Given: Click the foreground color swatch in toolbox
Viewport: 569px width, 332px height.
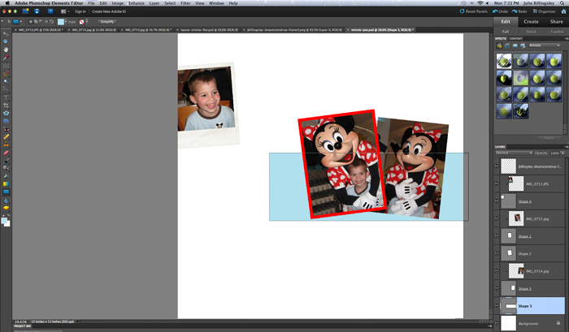Looking at the screenshot, I should click(x=3, y=220).
